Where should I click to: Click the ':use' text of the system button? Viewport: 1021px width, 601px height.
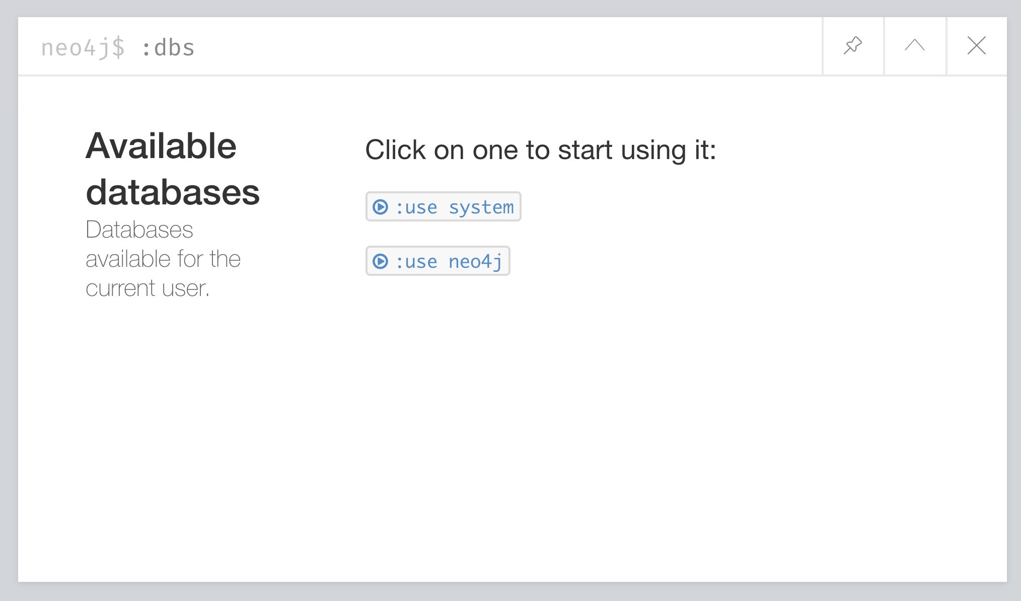point(416,207)
